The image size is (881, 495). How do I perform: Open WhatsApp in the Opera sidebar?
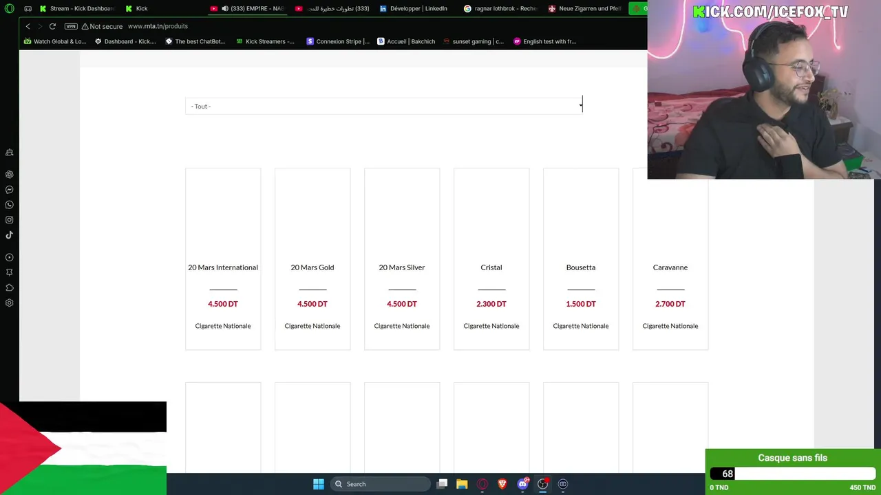point(10,205)
